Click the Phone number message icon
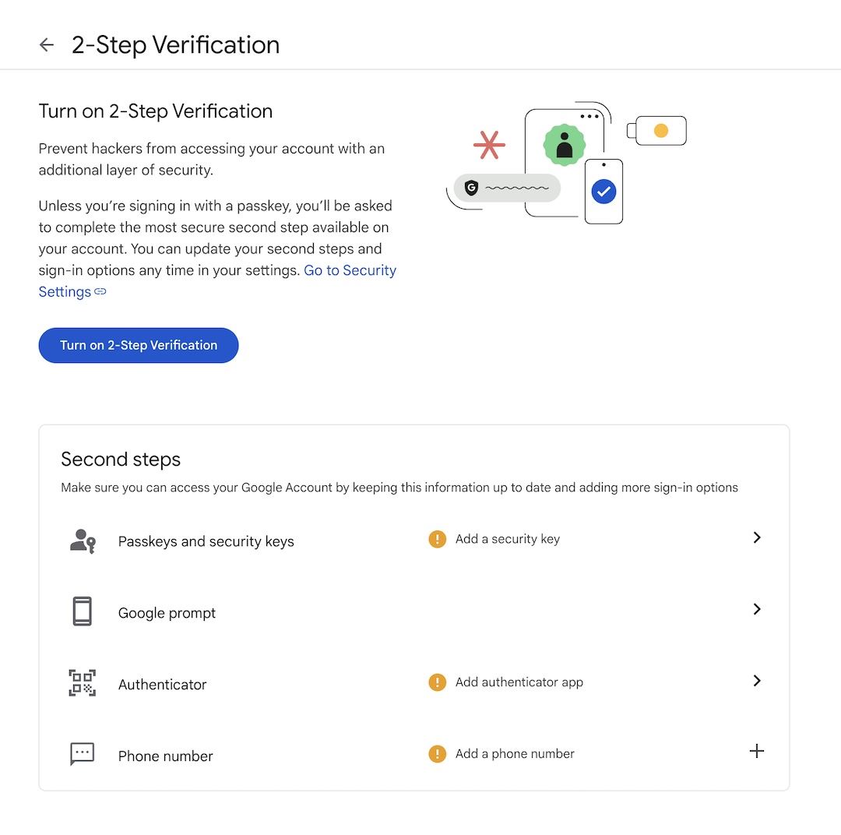The height and width of the screenshot is (835, 841). coord(82,754)
